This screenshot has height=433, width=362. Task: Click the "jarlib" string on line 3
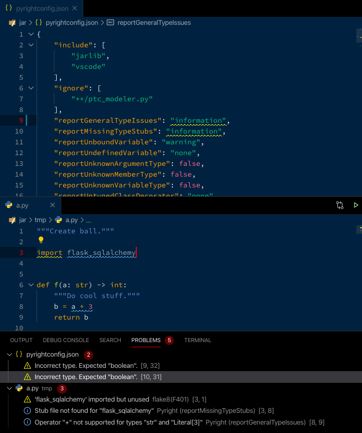tap(89, 56)
